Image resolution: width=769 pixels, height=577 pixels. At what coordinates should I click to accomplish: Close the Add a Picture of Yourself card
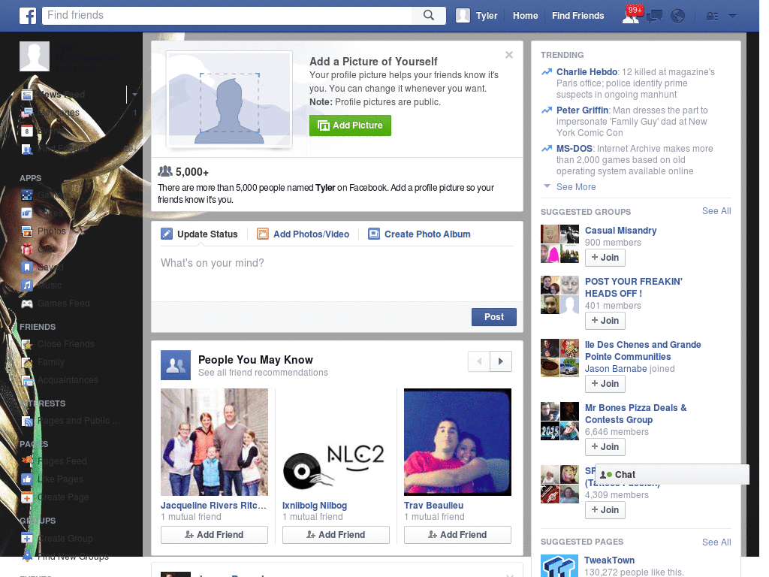[x=509, y=54]
